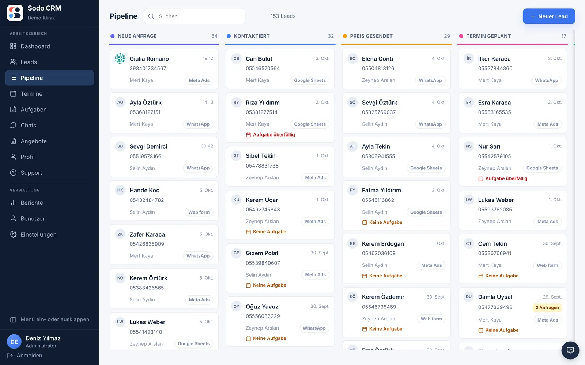Click the Sodo CRM logo icon
Screen dimensions: 585x365
15,13
